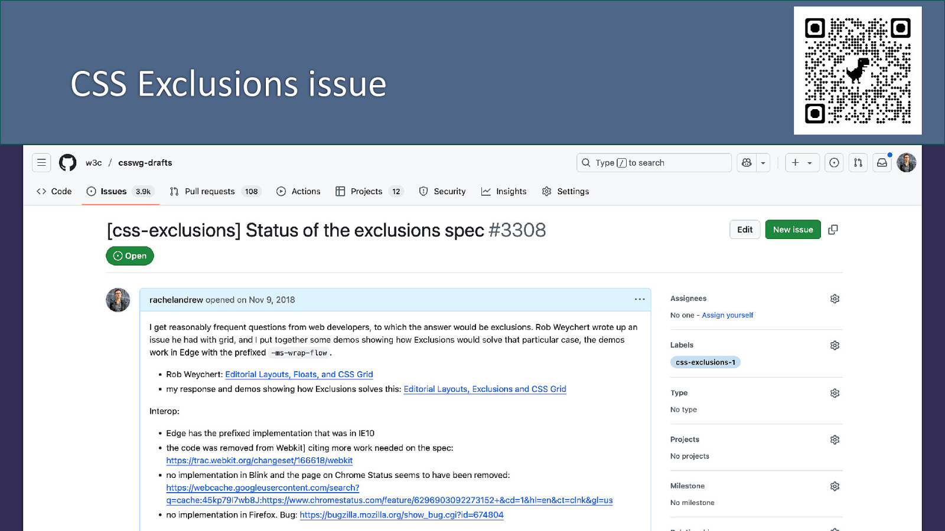
Task: Open Copilot chat icon
Action: (747, 163)
